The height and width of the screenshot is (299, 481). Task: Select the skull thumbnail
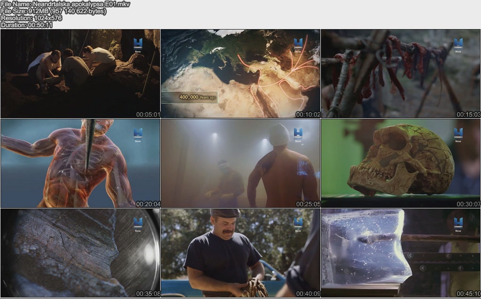coord(401,163)
